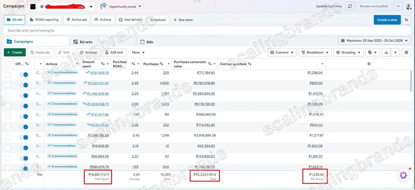Switch to ROAS reporting view
The width and height of the screenshot is (415, 190).
click(x=44, y=20)
